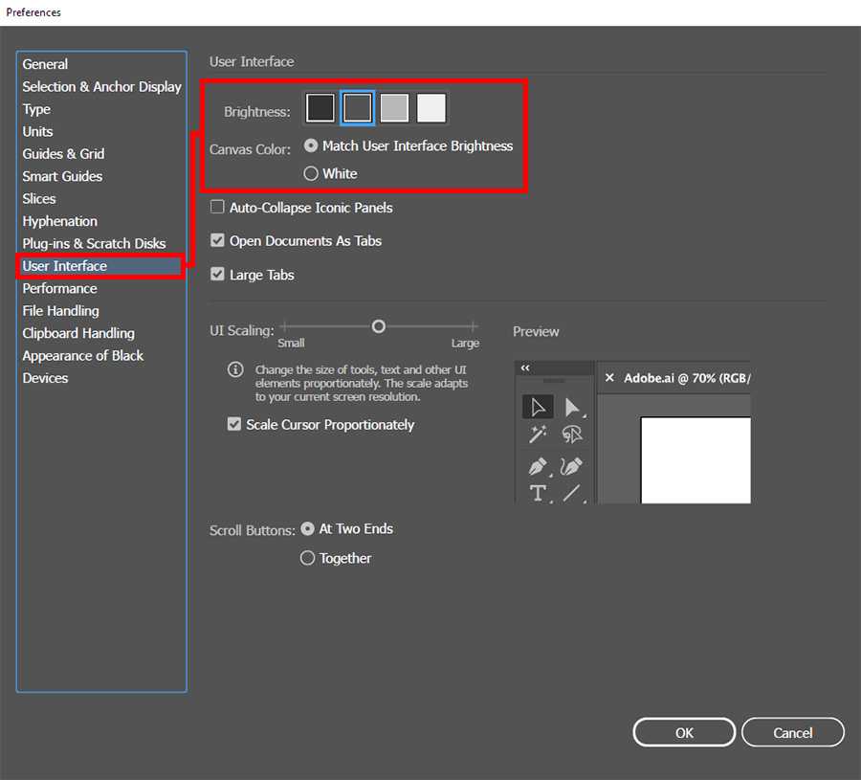Click the Curvature tool icon

[572, 466]
